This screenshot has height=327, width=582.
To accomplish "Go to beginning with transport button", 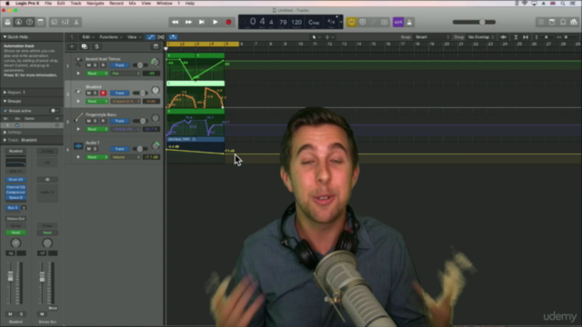I will tap(202, 22).
